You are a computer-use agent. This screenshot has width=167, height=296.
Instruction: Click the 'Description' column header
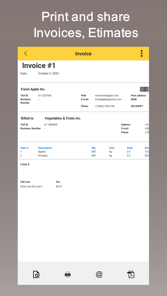click(45, 148)
